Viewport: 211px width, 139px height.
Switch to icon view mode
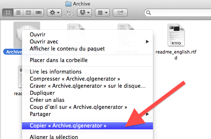click(x=8, y=13)
